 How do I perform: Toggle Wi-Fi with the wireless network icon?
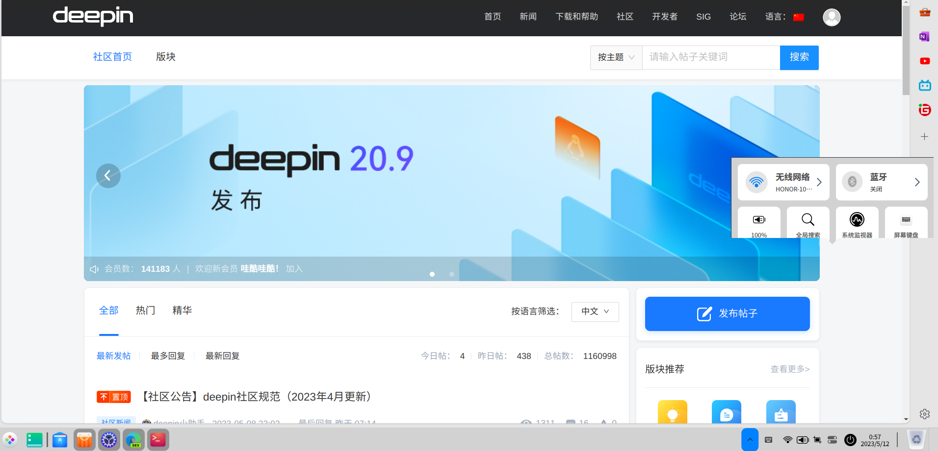[x=756, y=182]
